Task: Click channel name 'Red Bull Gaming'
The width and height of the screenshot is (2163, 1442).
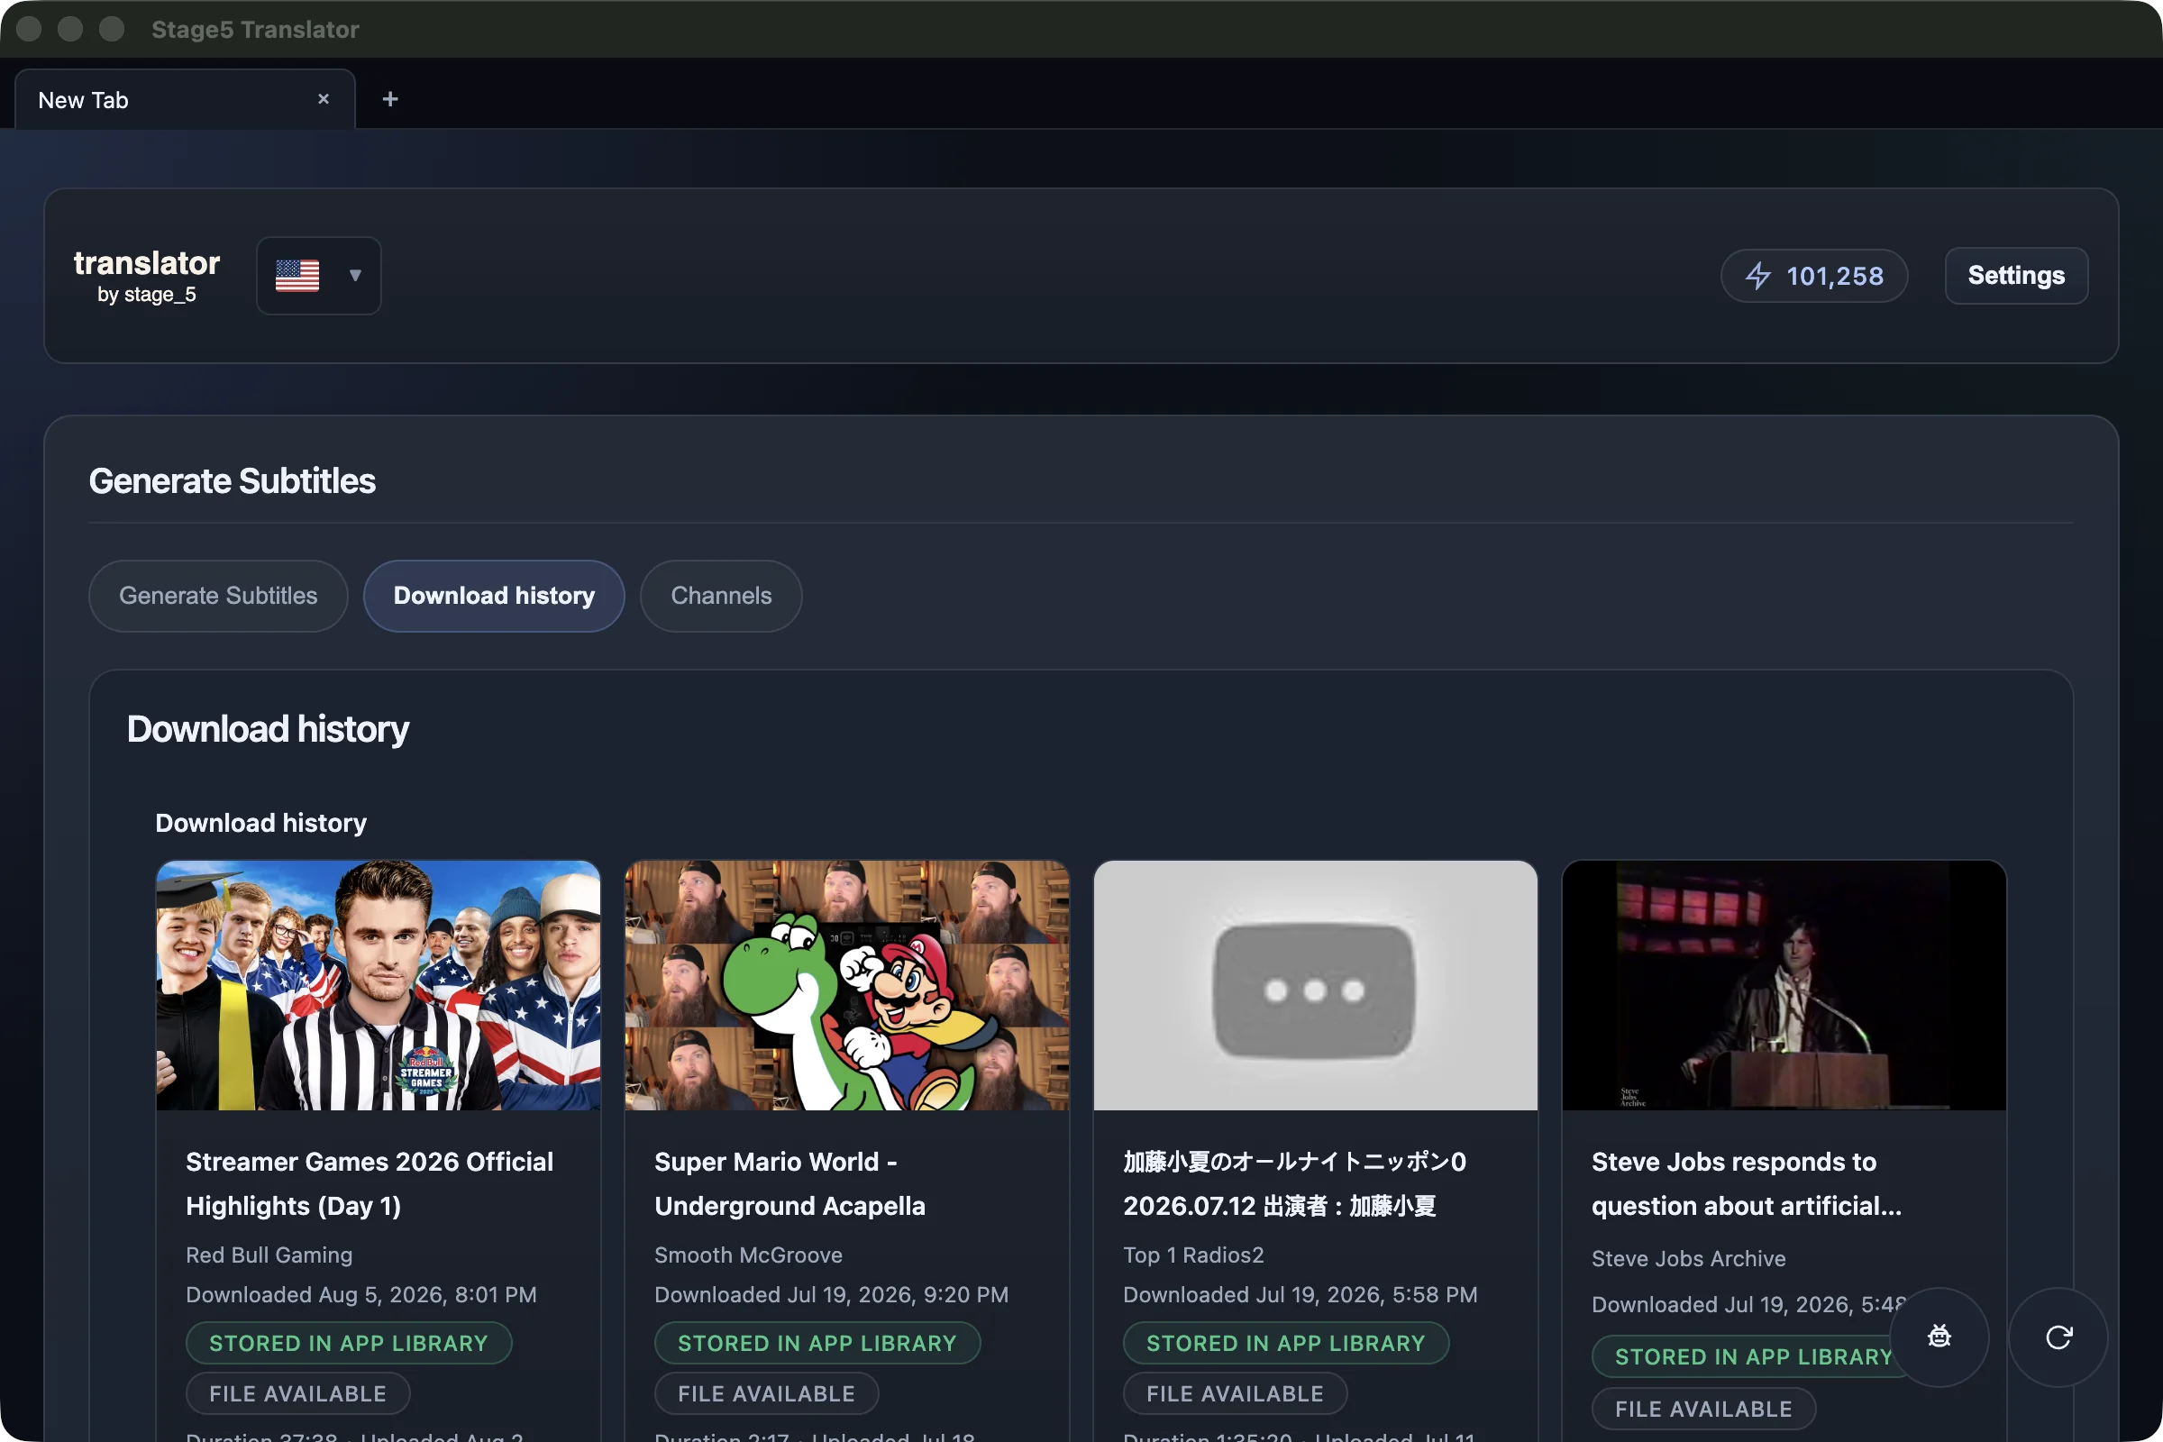Action: [x=269, y=1255]
